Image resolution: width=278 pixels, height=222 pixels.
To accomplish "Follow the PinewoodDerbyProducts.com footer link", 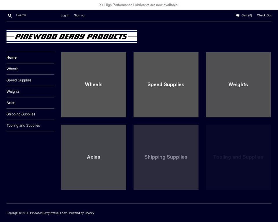I will [49, 213].
